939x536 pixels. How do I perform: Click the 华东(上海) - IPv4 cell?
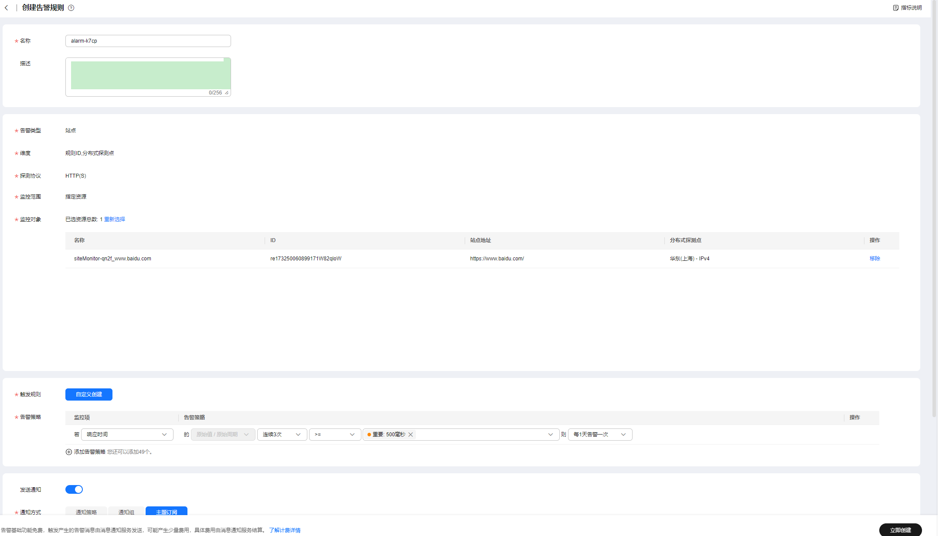(x=689, y=259)
